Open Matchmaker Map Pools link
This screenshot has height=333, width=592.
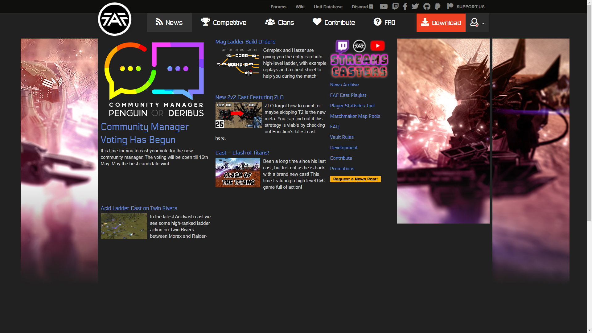click(x=355, y=116)
